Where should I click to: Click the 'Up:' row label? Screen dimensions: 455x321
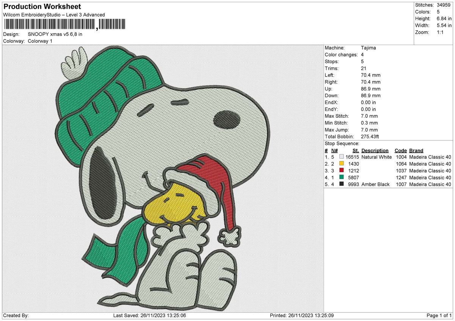click(328, 89)
